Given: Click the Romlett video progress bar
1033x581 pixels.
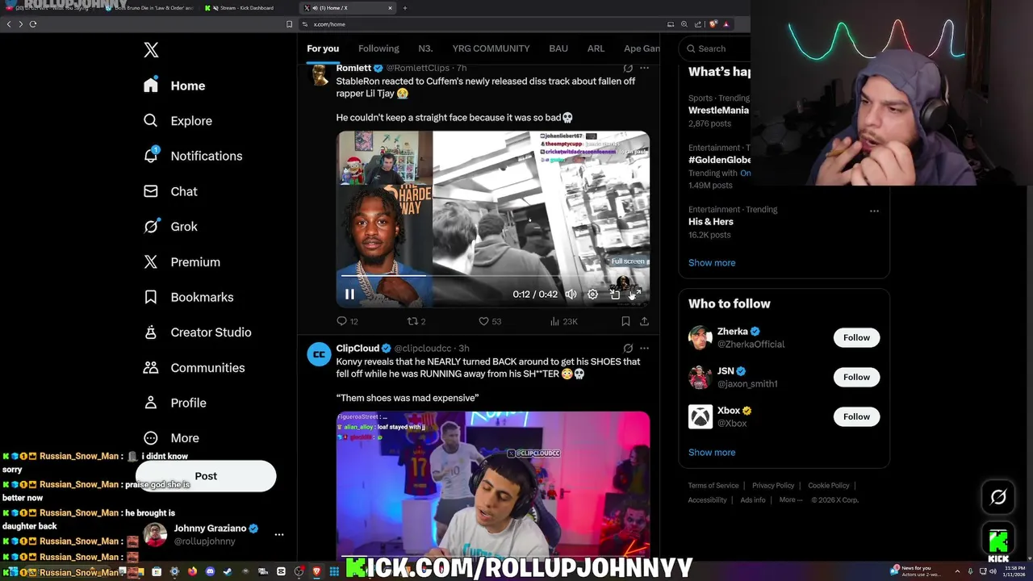Looking at the screenshot, I should [492, 277].
